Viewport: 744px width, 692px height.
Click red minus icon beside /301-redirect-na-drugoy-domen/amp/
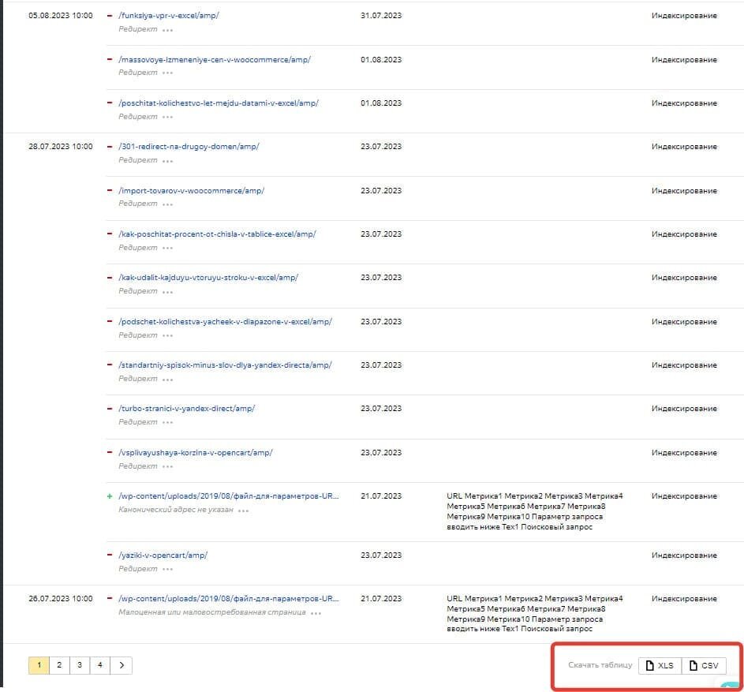[110, 146]
